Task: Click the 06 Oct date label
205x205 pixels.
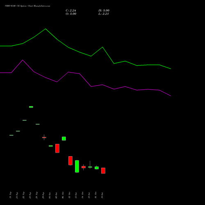Action: click(x=63, y=195)
